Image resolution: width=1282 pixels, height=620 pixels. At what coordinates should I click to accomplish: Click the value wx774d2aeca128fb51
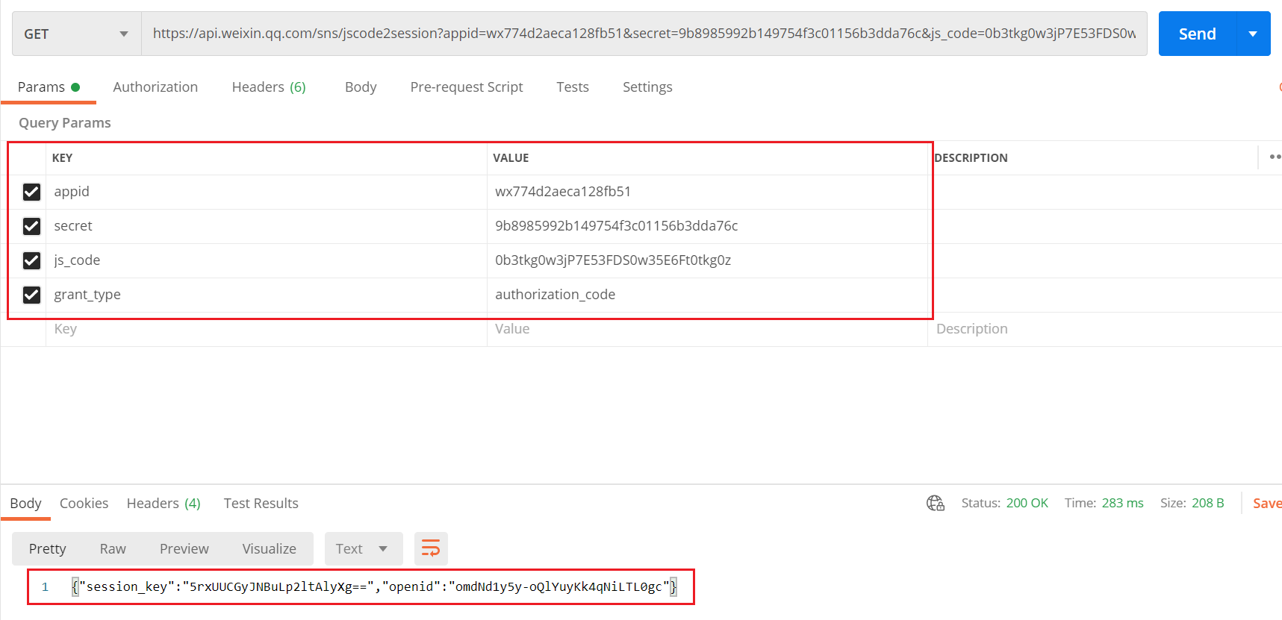coord(563,192)
